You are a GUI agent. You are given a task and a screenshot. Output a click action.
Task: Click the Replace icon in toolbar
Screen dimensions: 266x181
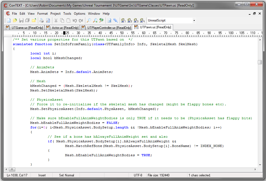point(101,20)
